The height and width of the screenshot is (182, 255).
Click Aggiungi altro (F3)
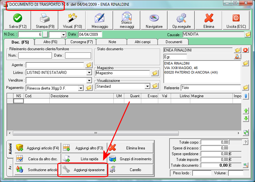(x=84, y=148)
